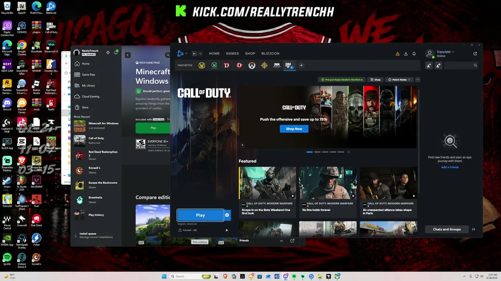This screenshot has width=501, height=281.
Task: Open Xbox app notifications bell
Action: point(116,52)
